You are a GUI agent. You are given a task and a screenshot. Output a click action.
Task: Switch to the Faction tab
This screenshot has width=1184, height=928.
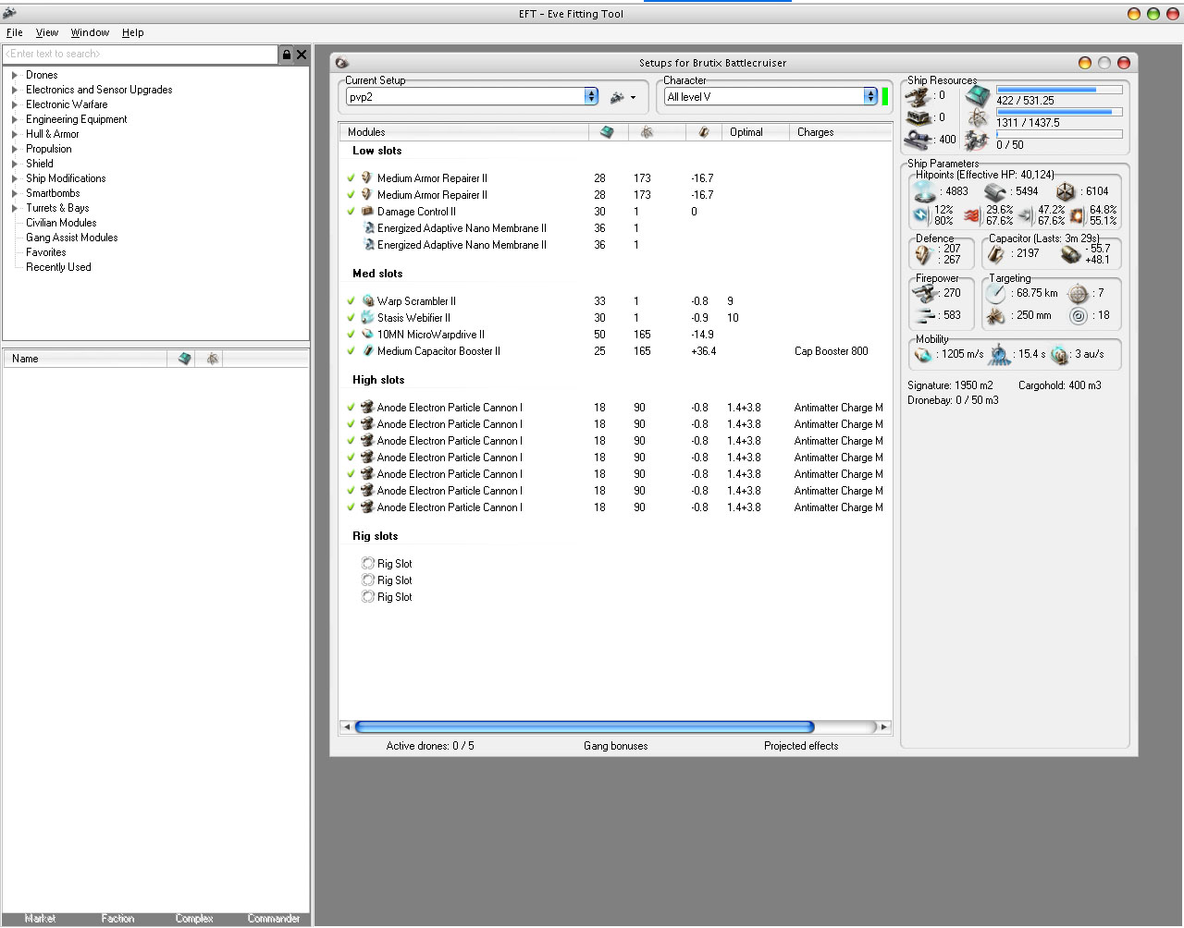(117, 919)
